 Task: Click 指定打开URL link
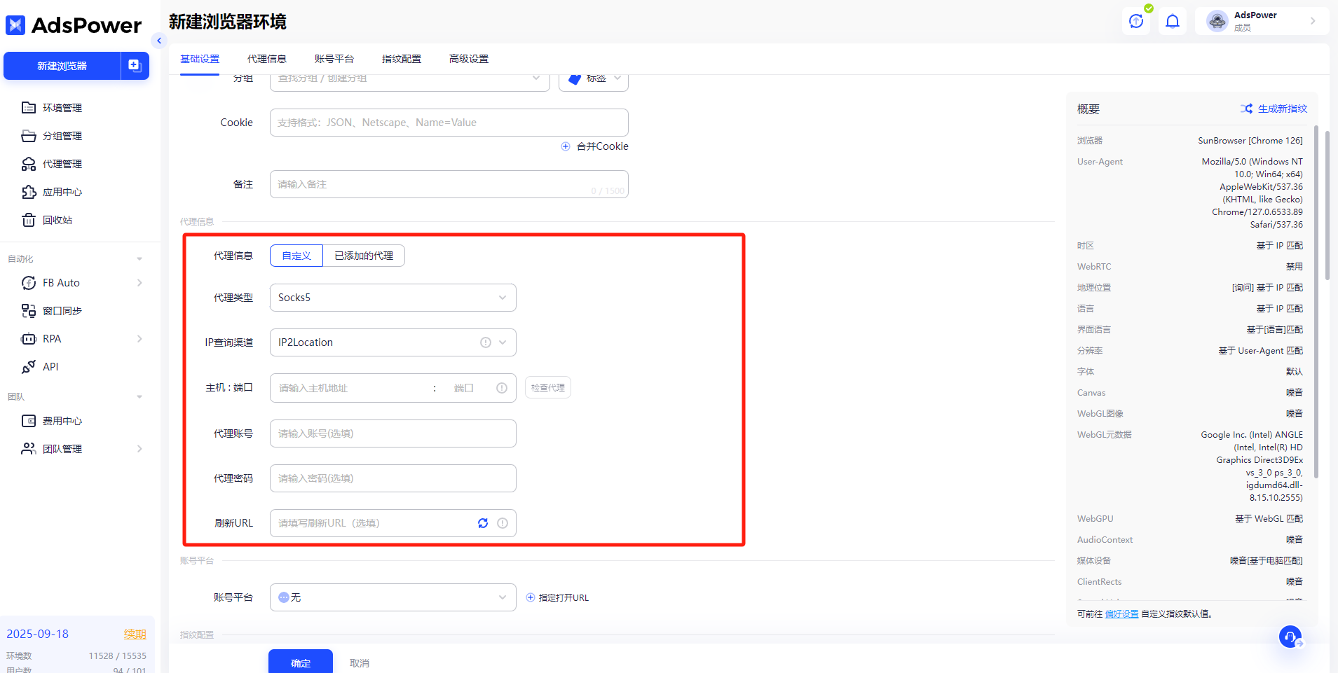pos(558,597)
